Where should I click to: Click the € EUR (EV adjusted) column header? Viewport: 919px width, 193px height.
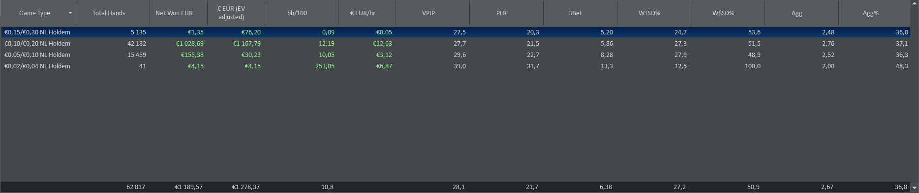click(x=236, y=13)
